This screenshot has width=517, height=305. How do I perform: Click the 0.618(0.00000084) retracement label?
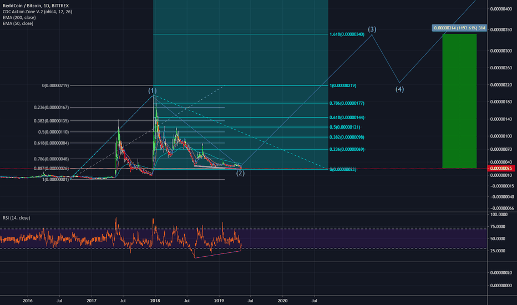52,143
